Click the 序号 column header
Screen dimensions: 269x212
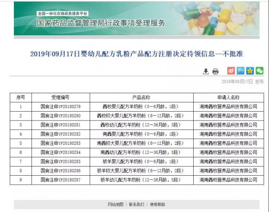pyautogui.click(x=21, y=98)
